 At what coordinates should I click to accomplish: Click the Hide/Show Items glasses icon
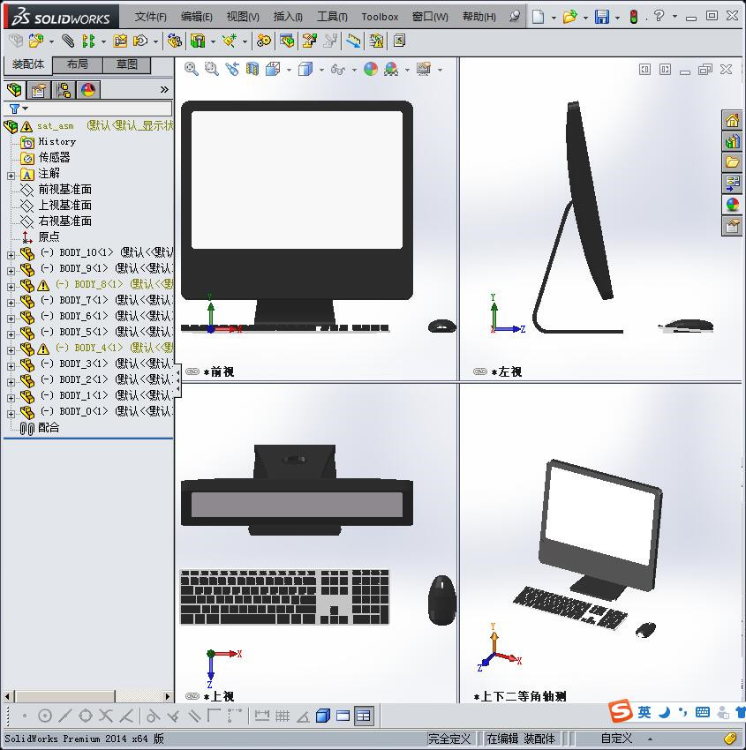[x=338, y=71]
